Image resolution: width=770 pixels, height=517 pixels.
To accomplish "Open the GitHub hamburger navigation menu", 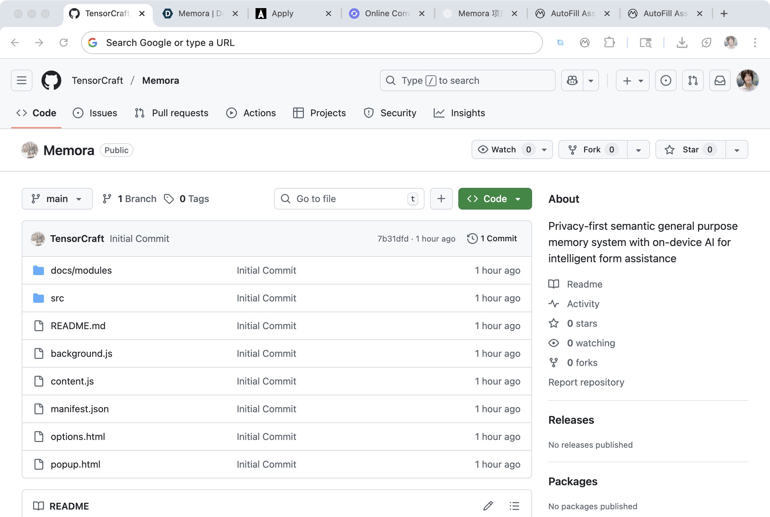I will pyautogui.click(x=22, y=80).
